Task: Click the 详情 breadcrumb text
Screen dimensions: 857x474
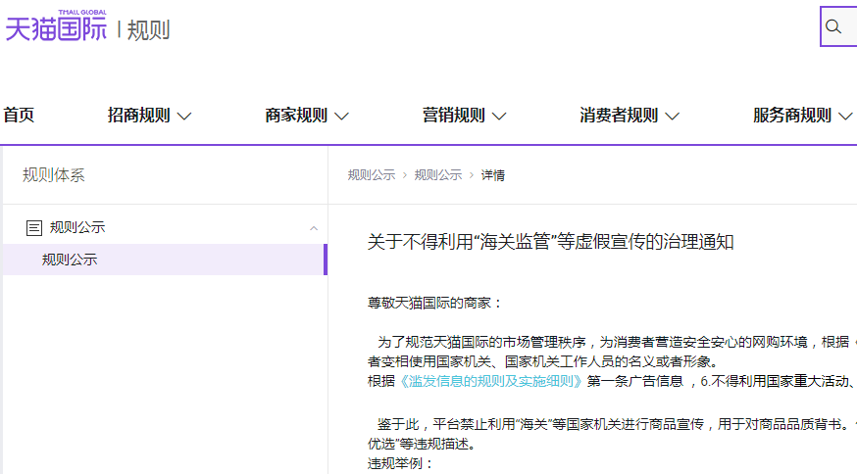Action: point(493,175)
